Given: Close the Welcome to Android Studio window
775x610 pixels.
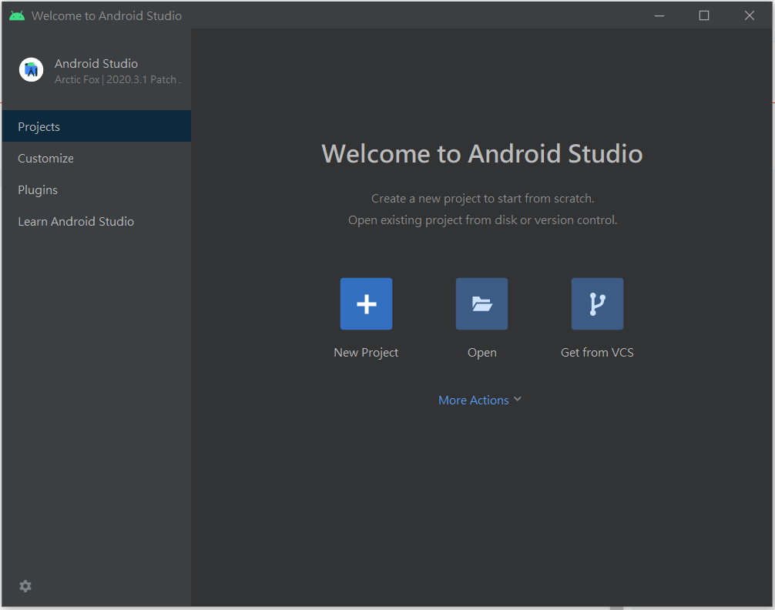Looking at the screenshot, I should click(x=750, y=16).
